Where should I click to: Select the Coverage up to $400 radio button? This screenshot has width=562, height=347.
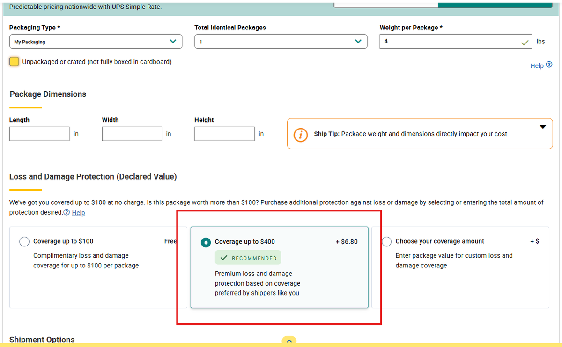click(206, 242)
